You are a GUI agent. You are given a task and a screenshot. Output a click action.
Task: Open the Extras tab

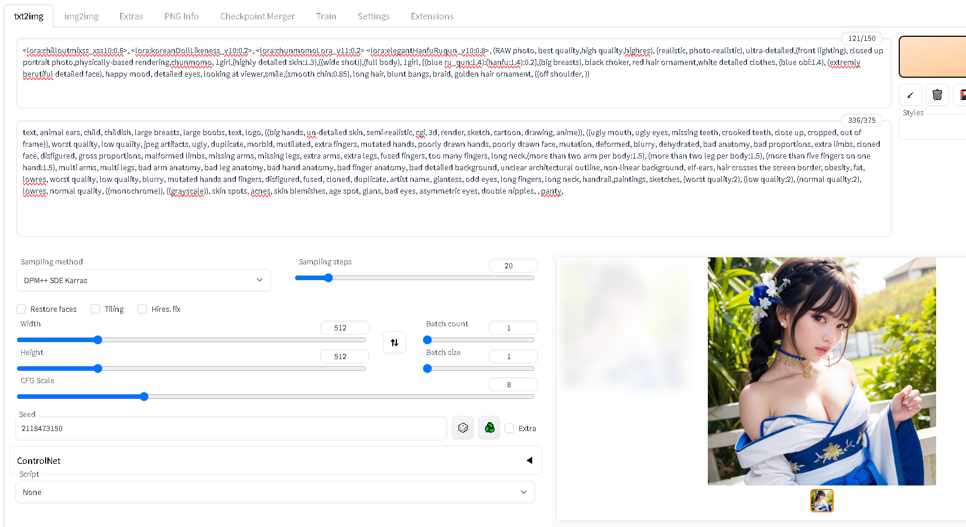(131, 16)
